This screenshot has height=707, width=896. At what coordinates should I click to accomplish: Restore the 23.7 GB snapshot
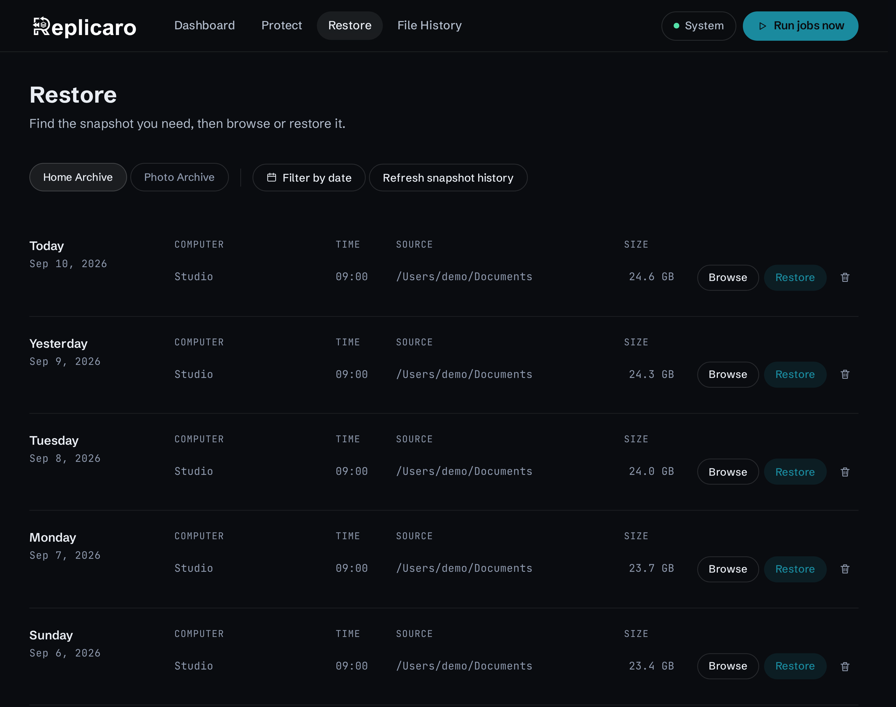tap(795, 569)
